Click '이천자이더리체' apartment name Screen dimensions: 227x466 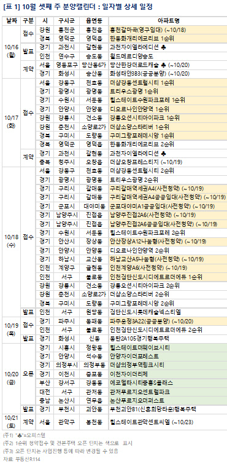coord(129,374)
